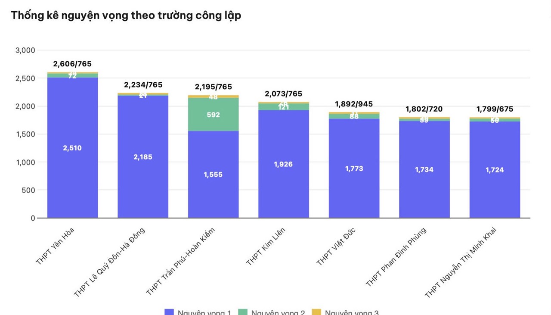The width and height of the screenshot is (551, 315).
Task: Click the 1,892/945 total label
Action: (x=354, y=104)
